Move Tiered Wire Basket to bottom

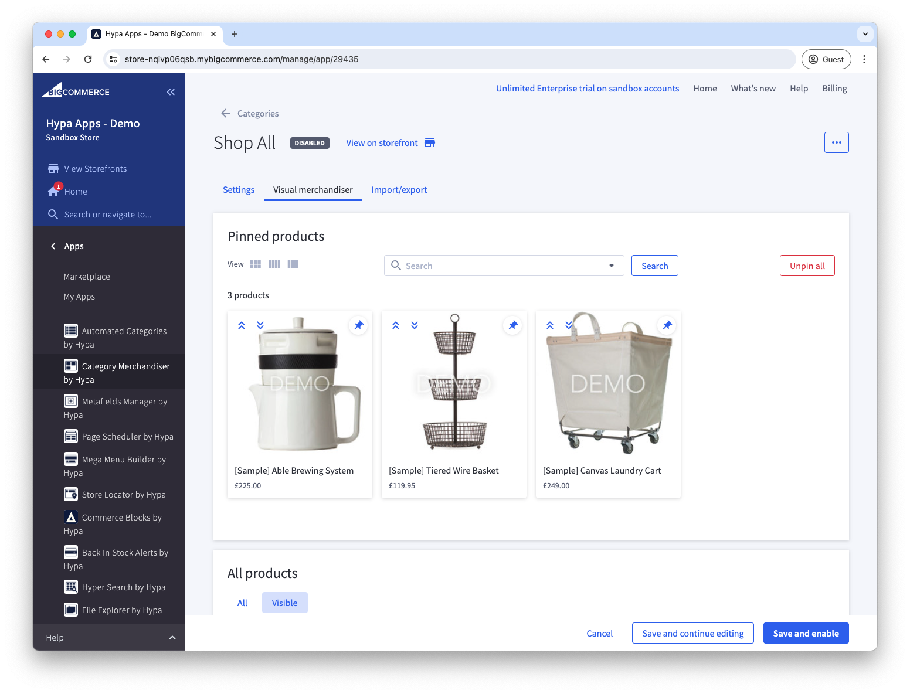pos(415,325)
